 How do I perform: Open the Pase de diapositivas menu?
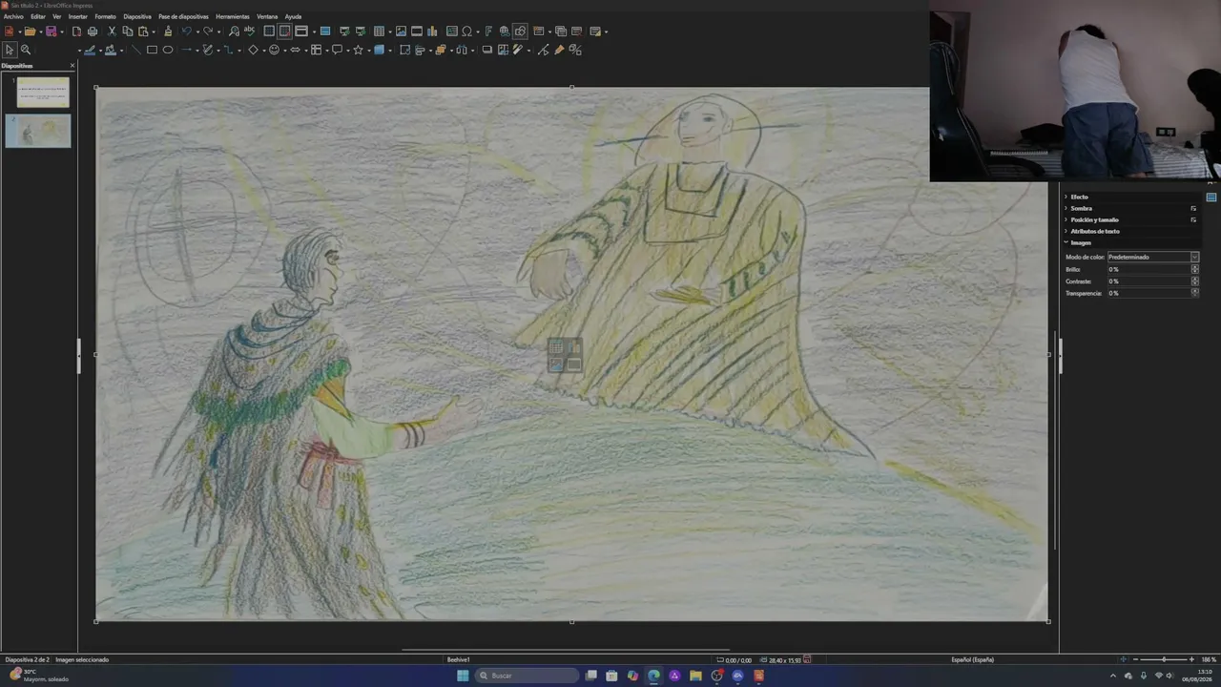click(183, 16)
